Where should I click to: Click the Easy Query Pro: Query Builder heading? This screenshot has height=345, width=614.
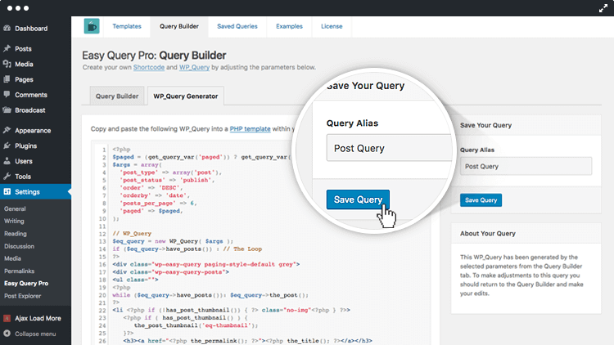click(x=154, y=56)
